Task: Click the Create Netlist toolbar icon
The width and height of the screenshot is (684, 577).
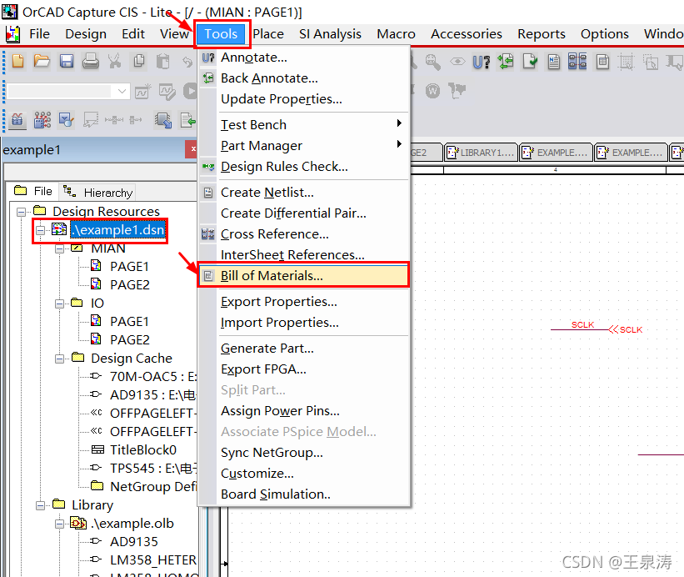Action: 554,62
